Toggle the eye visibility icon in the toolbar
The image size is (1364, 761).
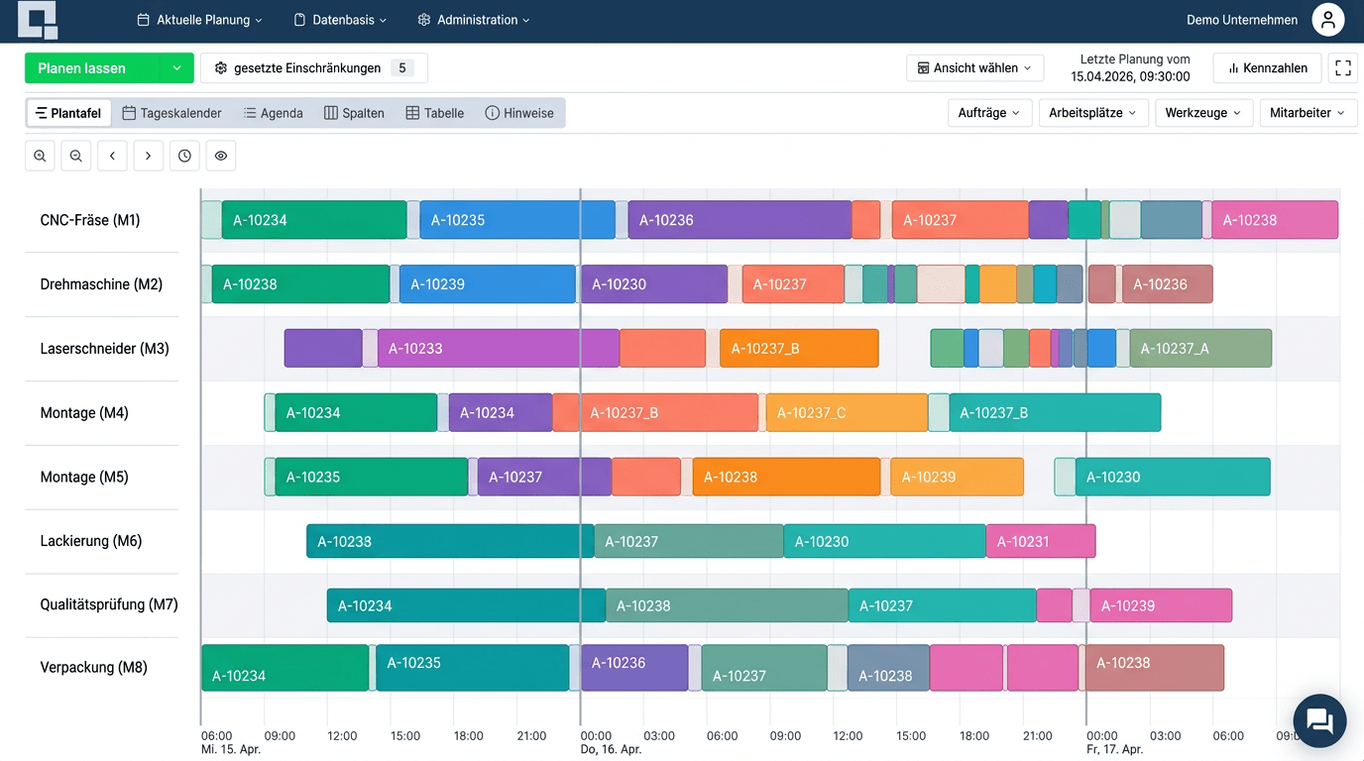click(x=221, y=156)
